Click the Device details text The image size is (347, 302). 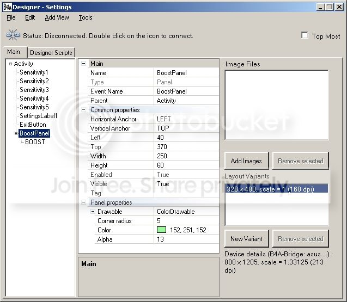tap(278, 262)
